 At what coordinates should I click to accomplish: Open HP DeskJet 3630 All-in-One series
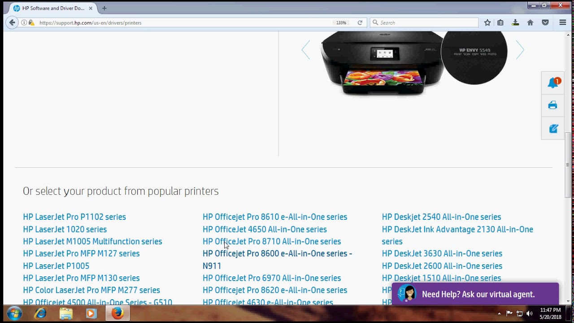(442, 253)
